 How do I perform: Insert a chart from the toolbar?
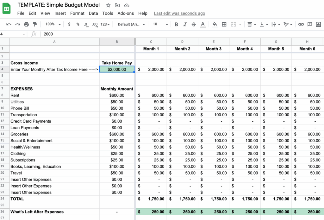click(x=319, y=24)
